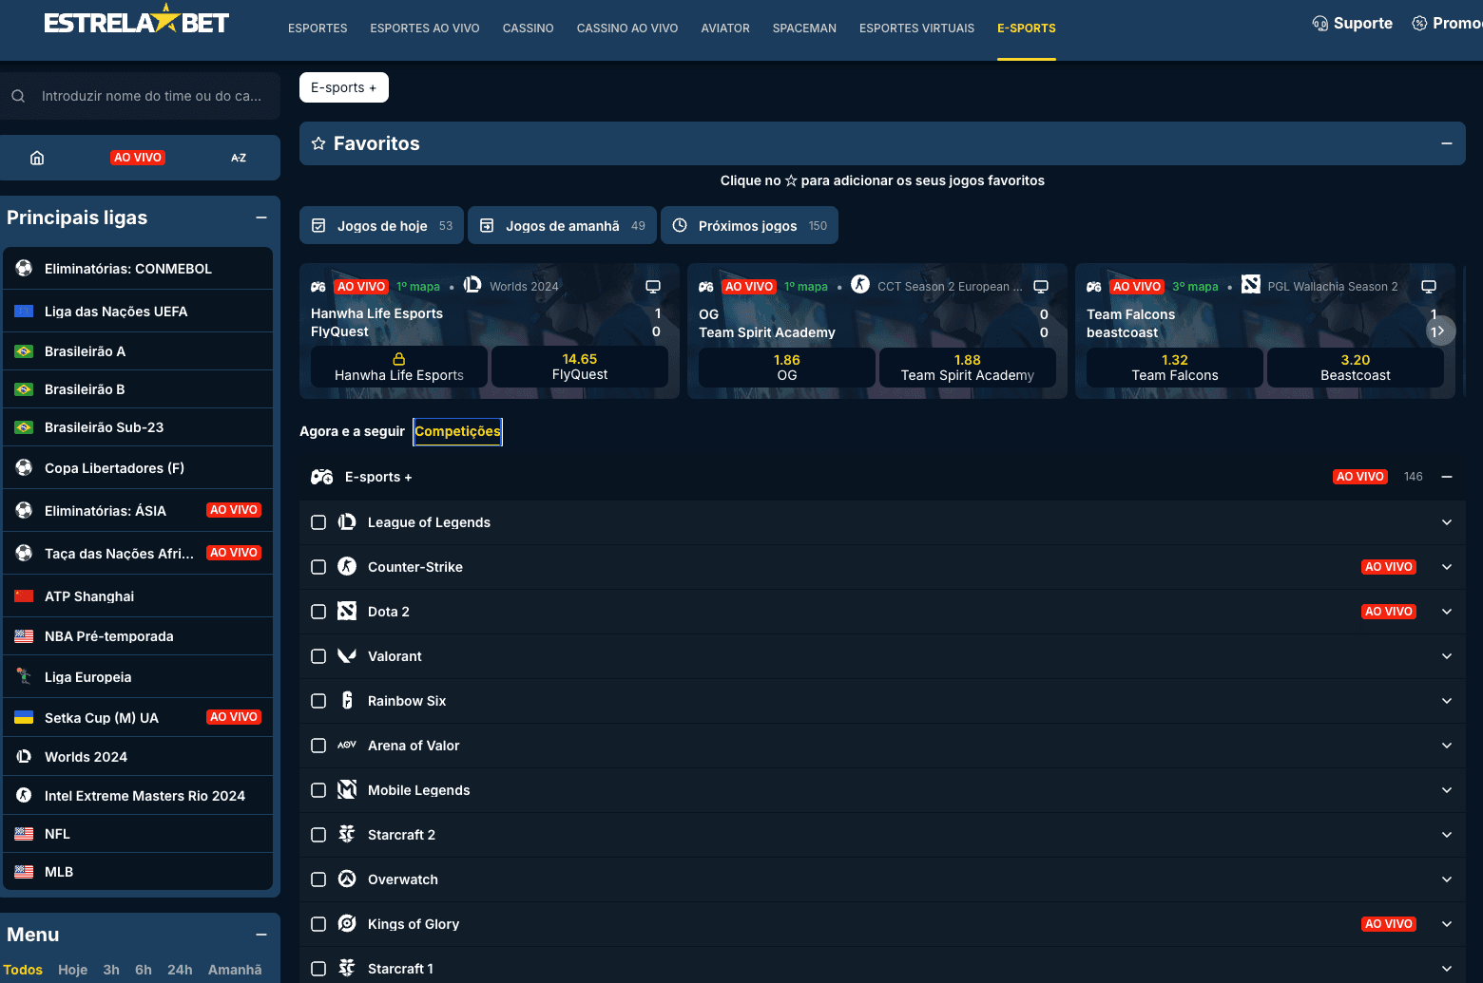Open the A-Z sorting icon
The height and width of the screenshot is (983, 1483).
[x=239, y=158]
